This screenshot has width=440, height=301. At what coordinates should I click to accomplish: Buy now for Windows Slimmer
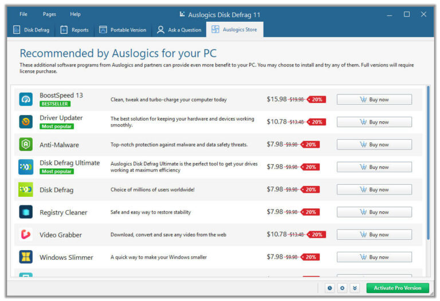374,257
